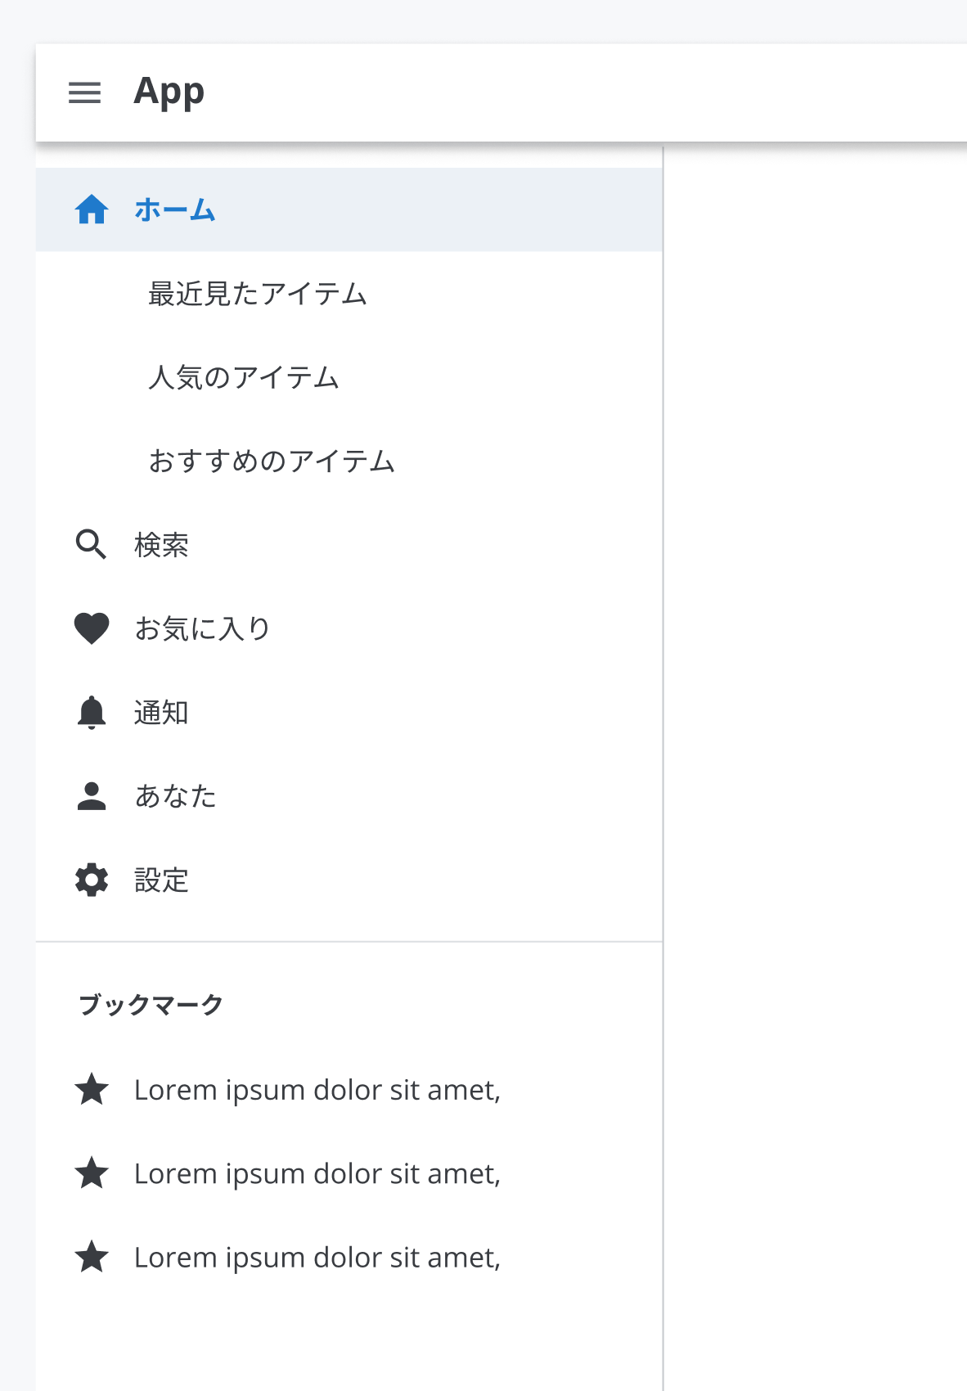This screenshot has height=1391, width=967.
Task: Click the second bookmark star icon
Action: (92, 1173)
